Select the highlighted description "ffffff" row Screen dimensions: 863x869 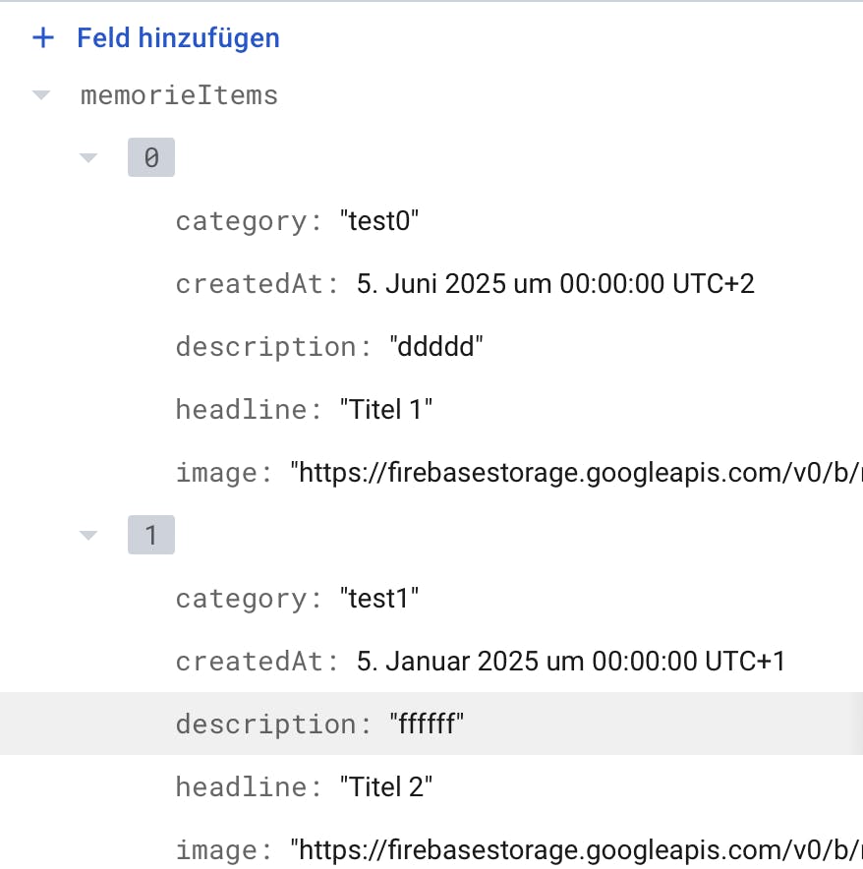[426, 724]
